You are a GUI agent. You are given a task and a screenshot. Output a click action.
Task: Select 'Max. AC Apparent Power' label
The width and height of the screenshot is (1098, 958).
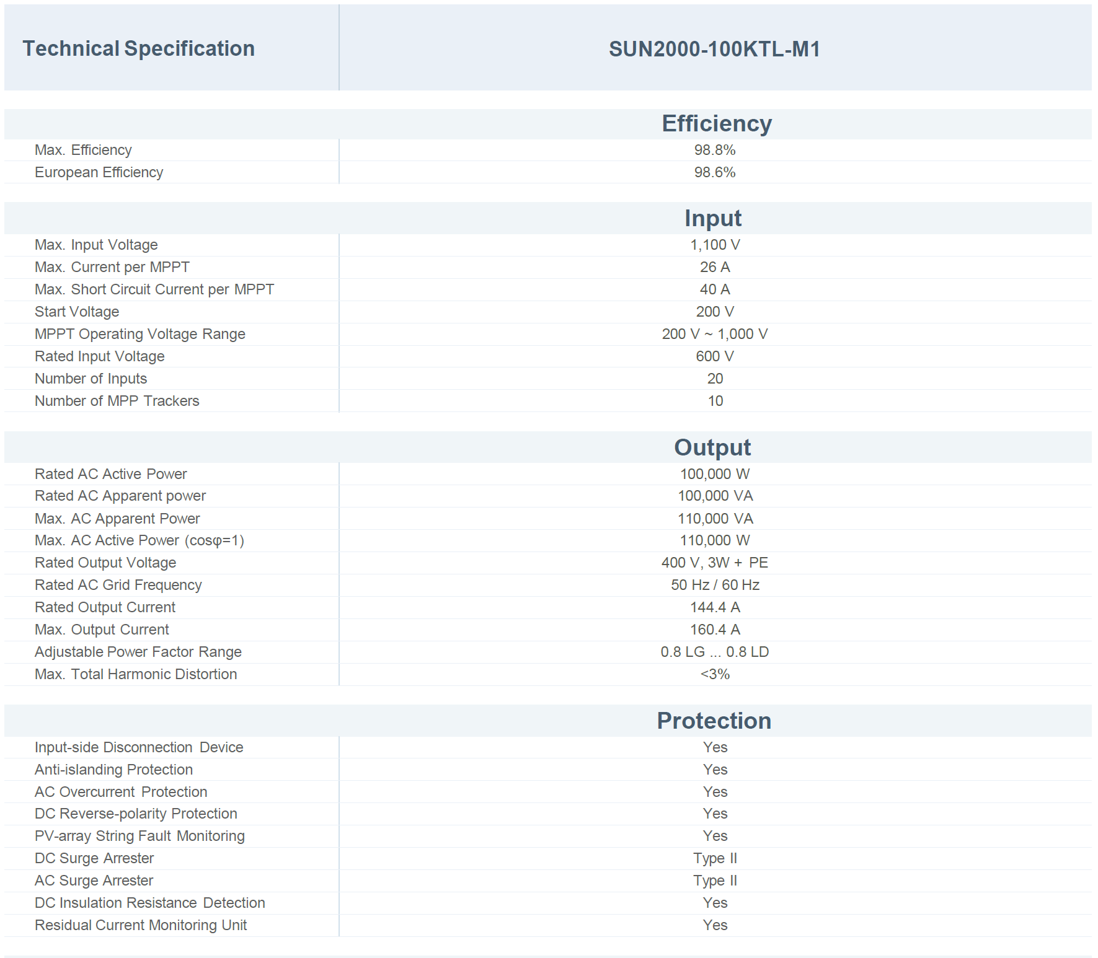click(117, 519)
